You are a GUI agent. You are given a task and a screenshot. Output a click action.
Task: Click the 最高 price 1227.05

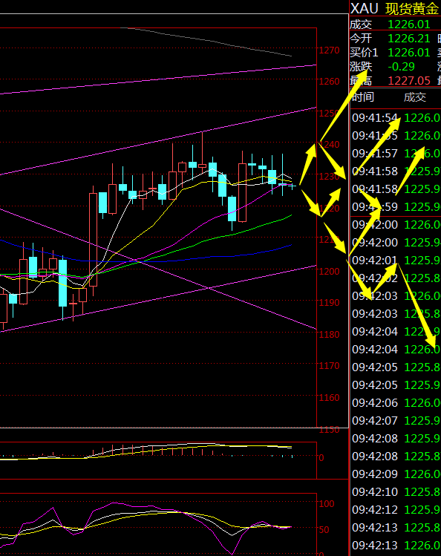tap(409, 81)
